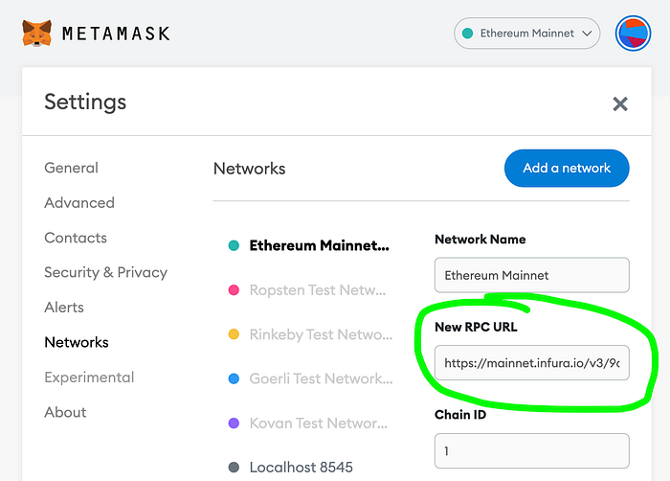The height and width of the screenshot is (481, 670).
Task: Focus the New RPC URL input field
Action: [532, 363]
